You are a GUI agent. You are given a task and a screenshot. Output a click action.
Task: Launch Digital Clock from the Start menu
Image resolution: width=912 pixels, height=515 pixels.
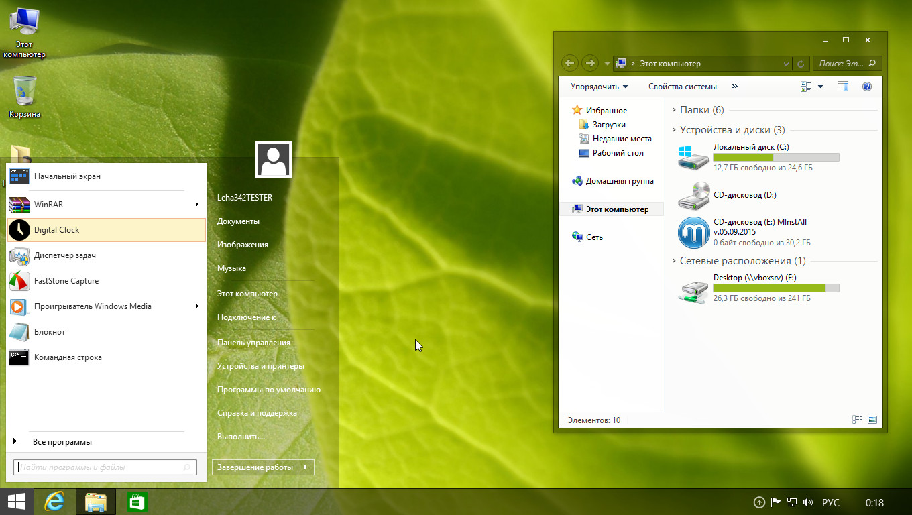[56, 230]
